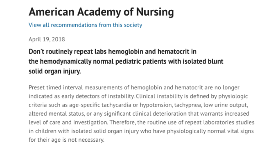Click line starting "in children with isolated solid organ"
The width and height of the screenshot is (262, 147).
click(141, 131)
